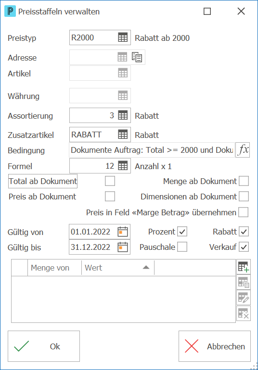
Task: Add a new price tier row
Action: tap(244, 267)
